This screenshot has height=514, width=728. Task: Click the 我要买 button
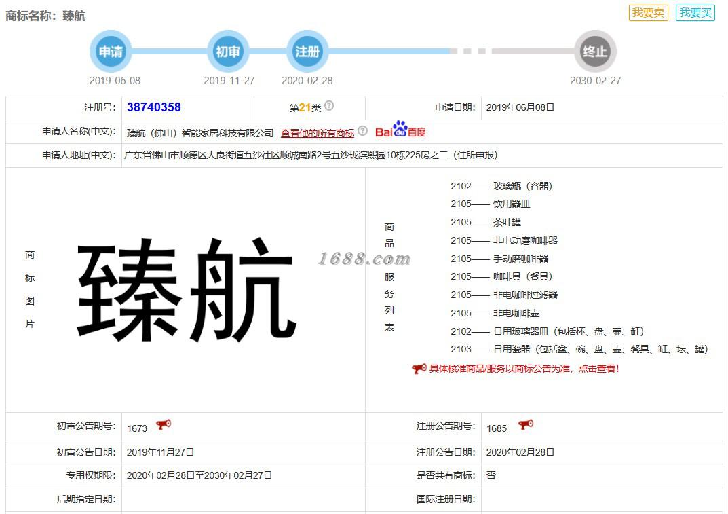pyautogui.click(x=695, y=12)
